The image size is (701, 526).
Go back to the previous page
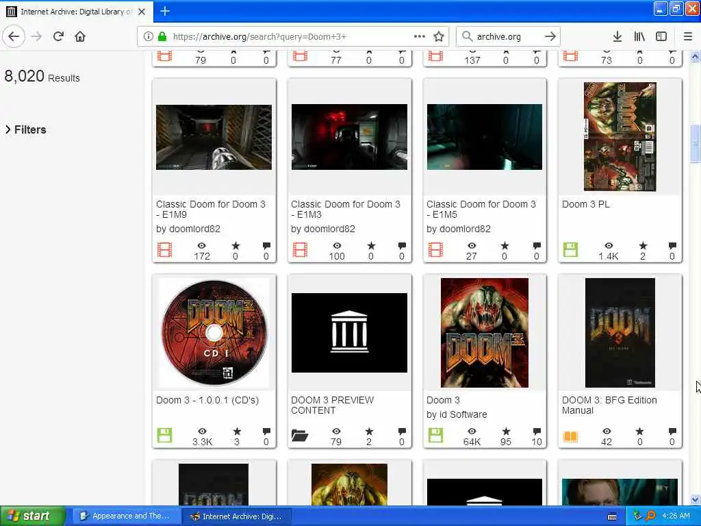point(14,36)
